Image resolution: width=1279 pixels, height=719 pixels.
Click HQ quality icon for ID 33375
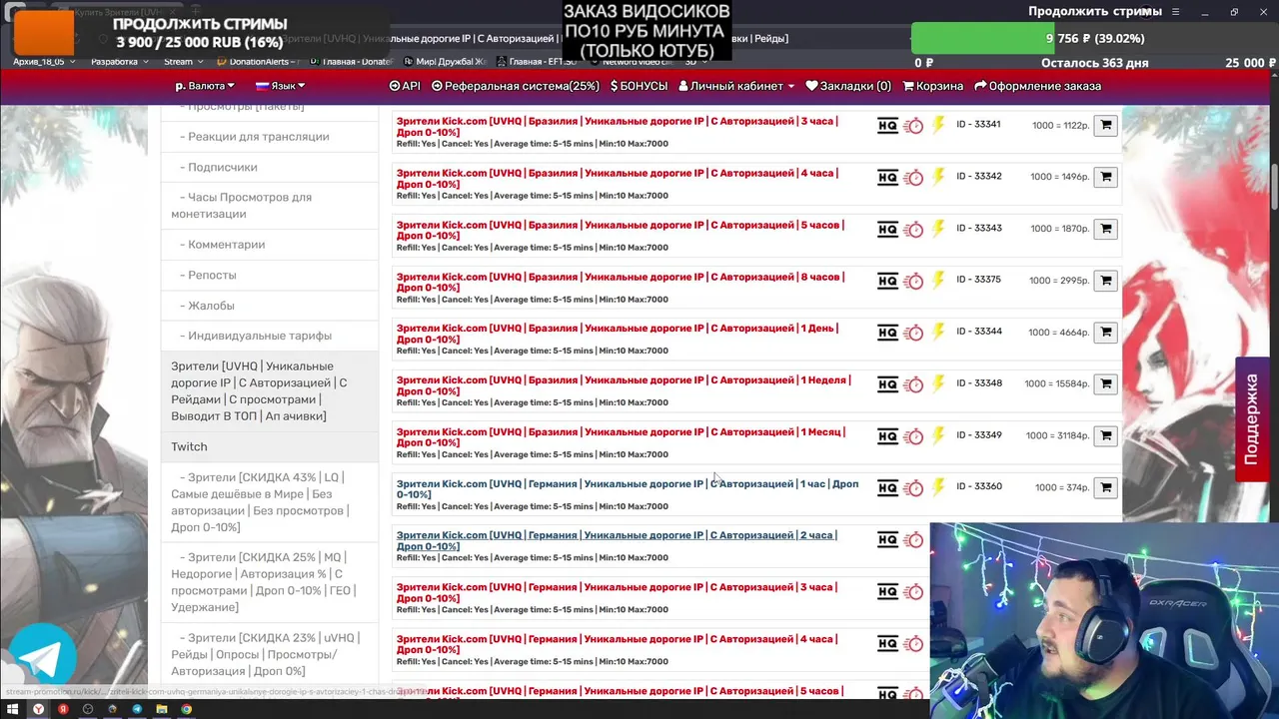point(887,282)
